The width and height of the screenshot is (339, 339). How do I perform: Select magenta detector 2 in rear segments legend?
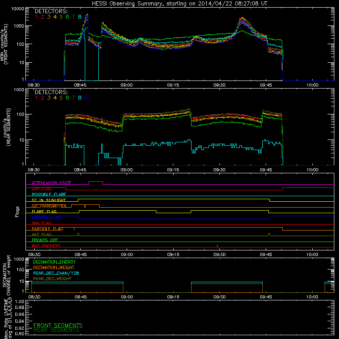(43, 98)
